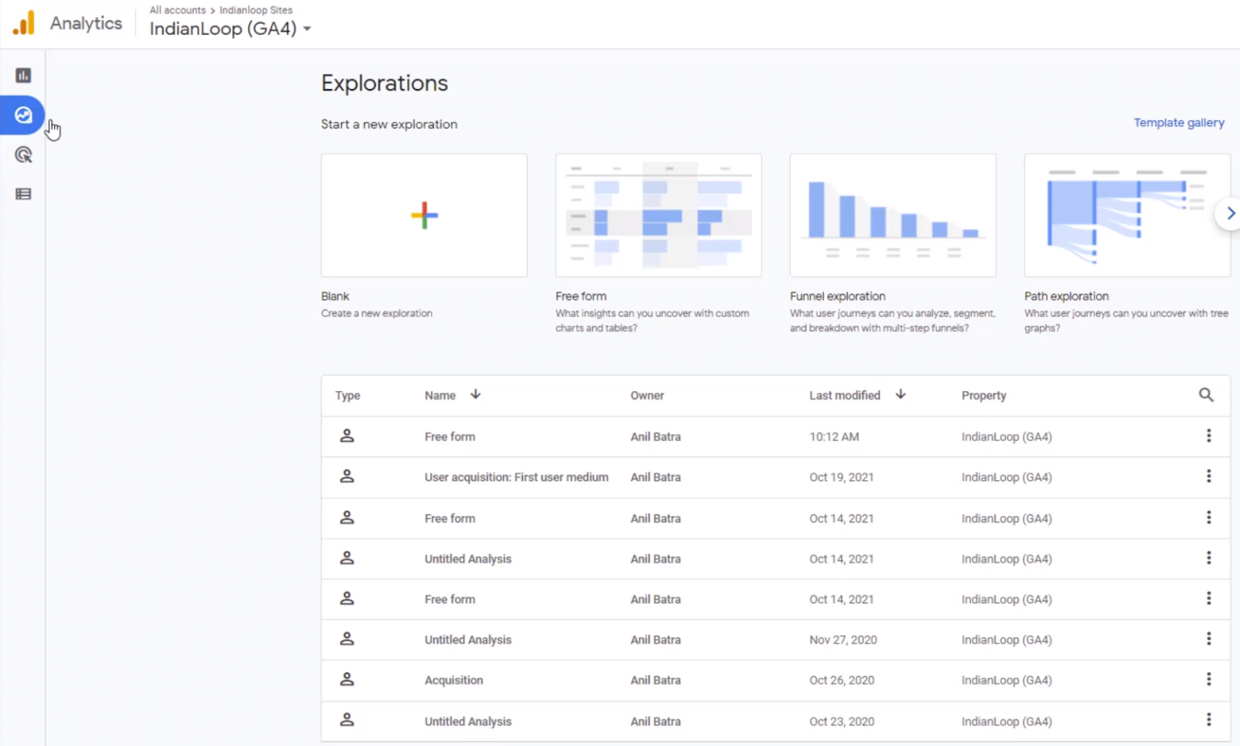Click three-dot menu on User acquisition row
1240x746 pixels.
click(x=1209, y=476)
